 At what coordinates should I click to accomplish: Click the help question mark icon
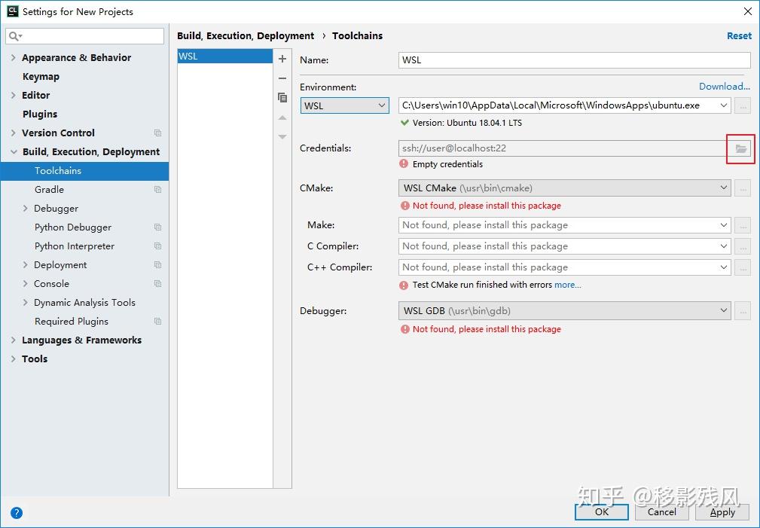[x=17, y=513]
